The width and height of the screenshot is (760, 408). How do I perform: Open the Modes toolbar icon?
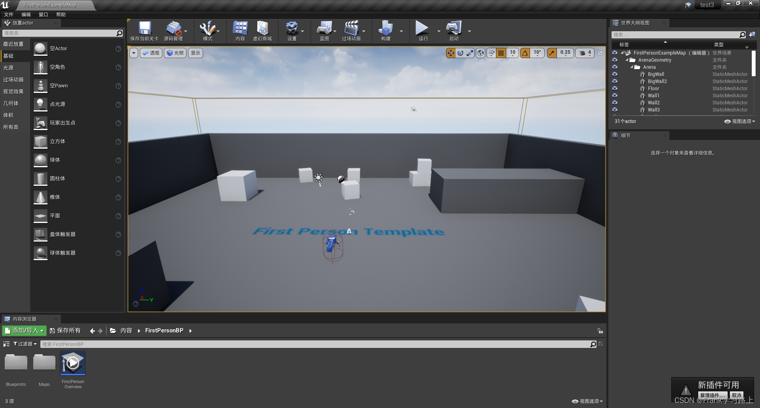coord(207,31)
